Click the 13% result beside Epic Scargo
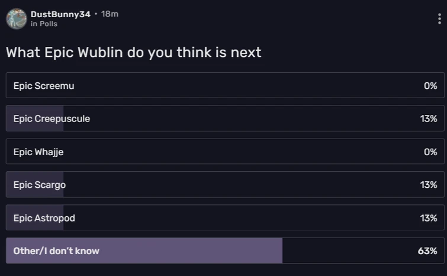Viewport: 447px width, 276px height. (x=429, y=185)
